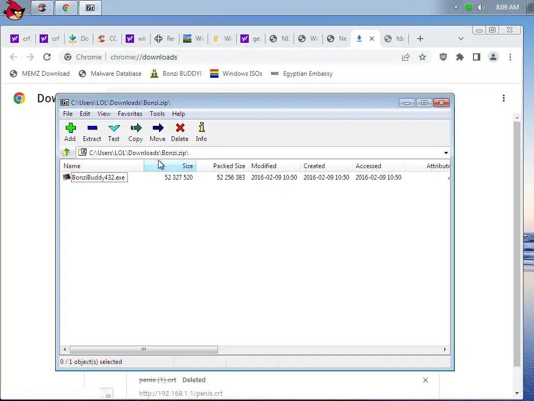This screenshot has height=401, width=534.
Task: Open the View menu in 7-Zip
Action: (104, 114)
